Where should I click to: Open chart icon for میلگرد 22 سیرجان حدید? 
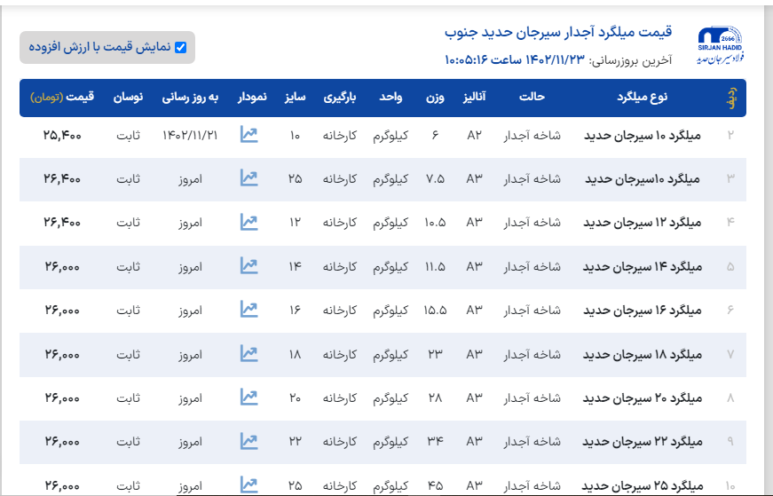248,441
